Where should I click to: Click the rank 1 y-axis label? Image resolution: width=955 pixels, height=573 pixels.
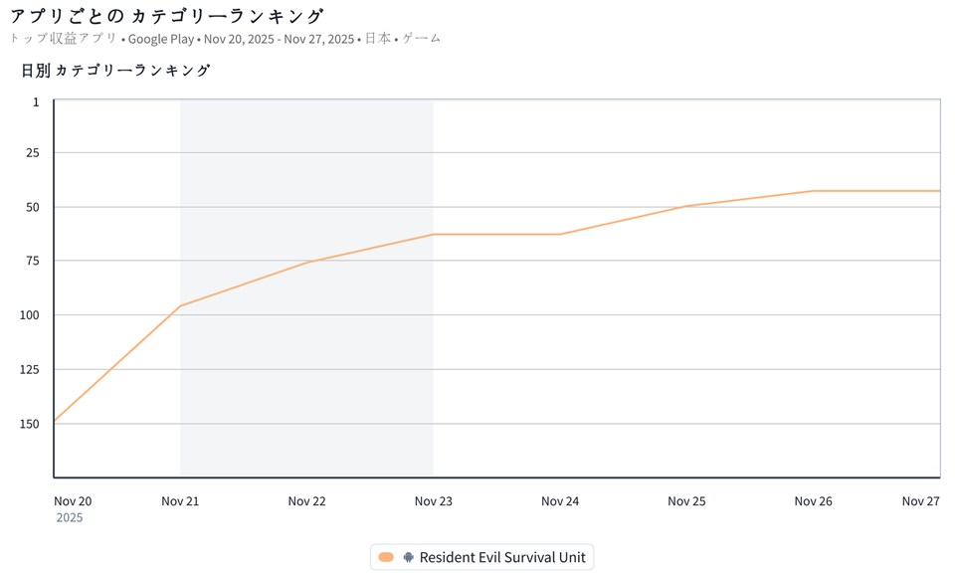click(x=36, y=101)
